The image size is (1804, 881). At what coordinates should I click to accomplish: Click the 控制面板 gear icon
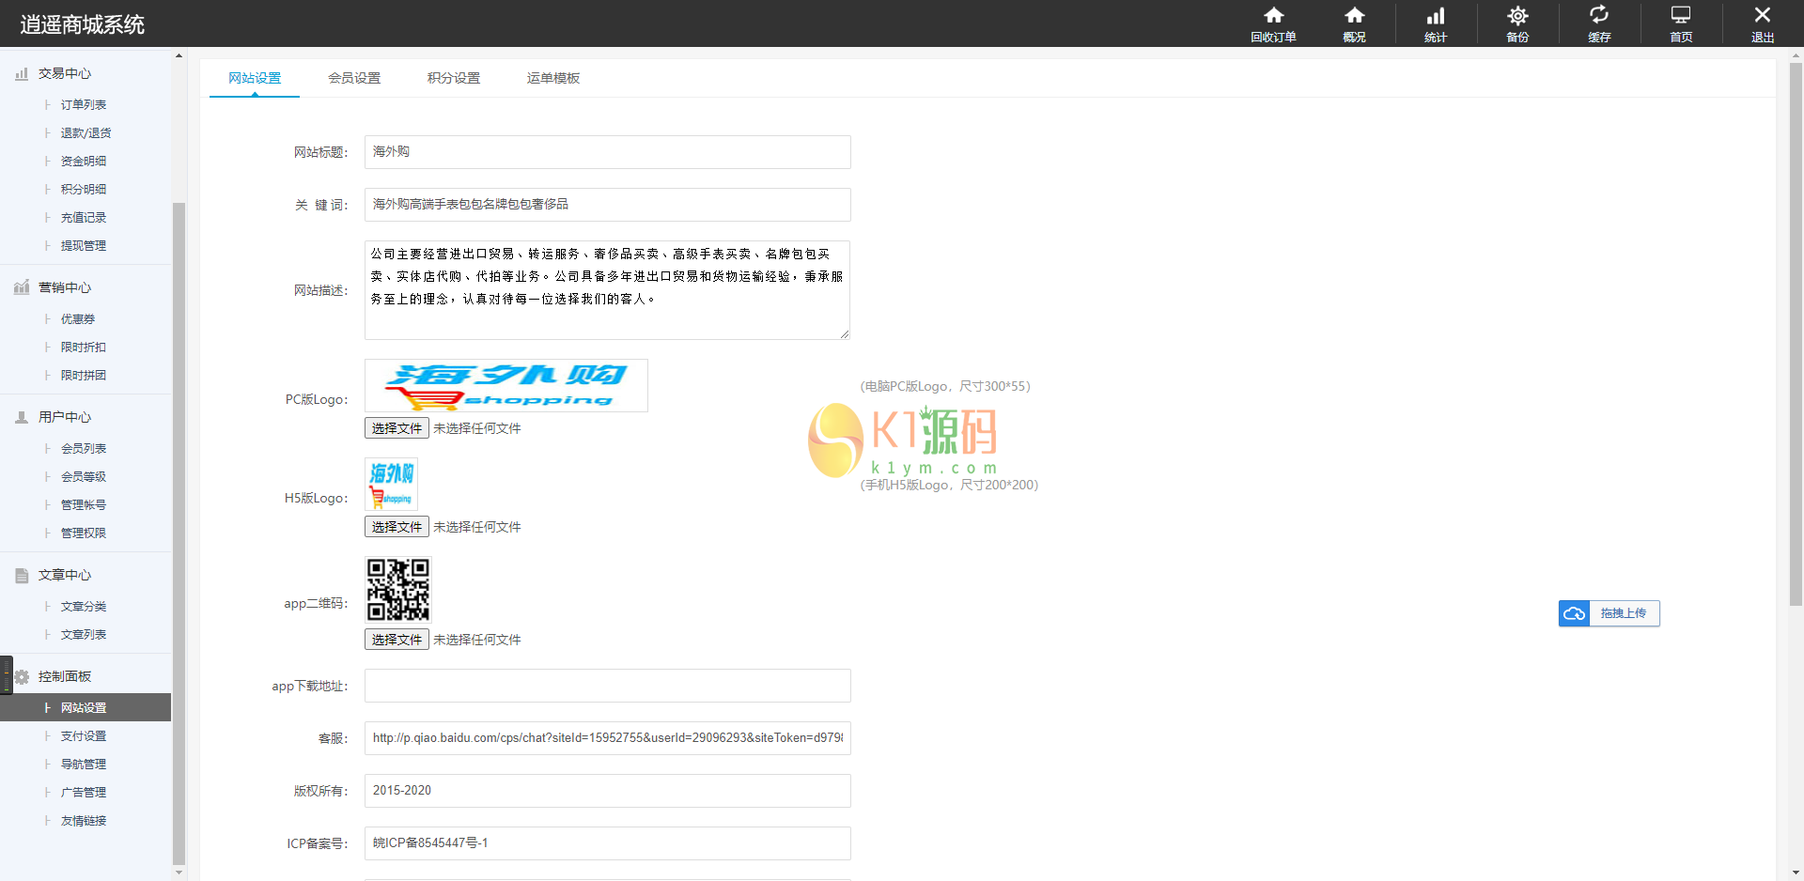pos(22,676)
